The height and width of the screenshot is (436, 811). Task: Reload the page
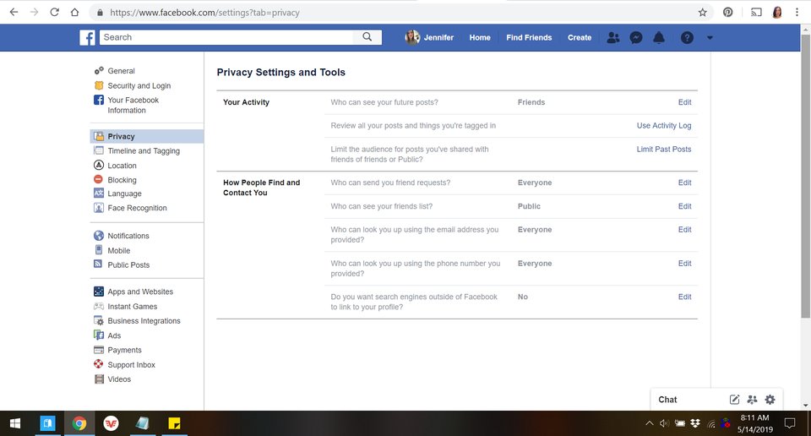(54, 12)
